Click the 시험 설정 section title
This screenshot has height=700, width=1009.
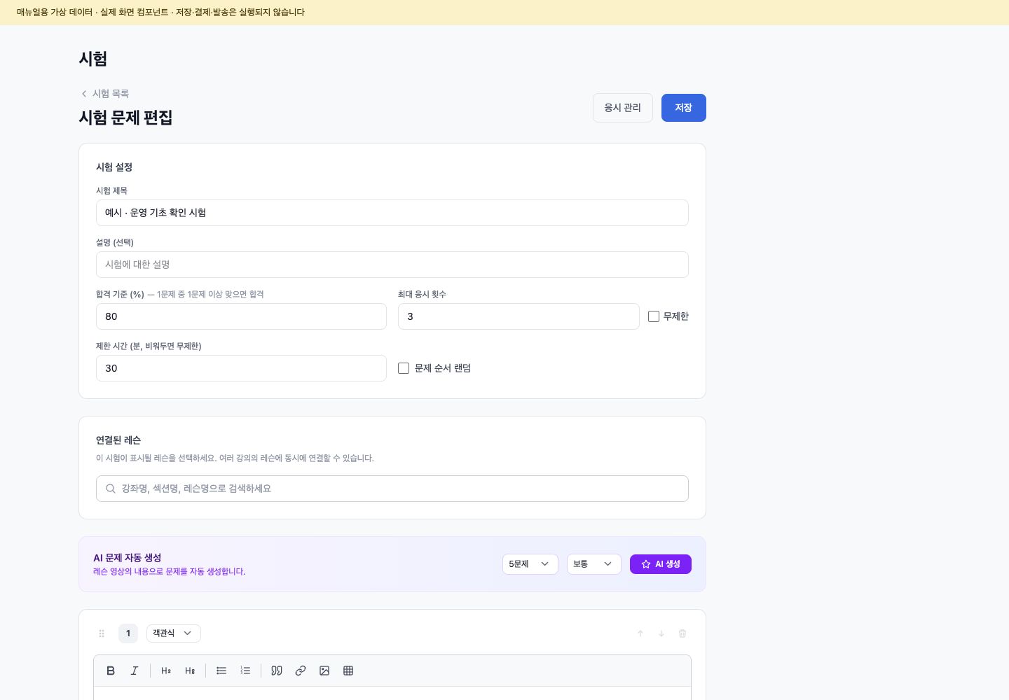(x=114, y=167)
